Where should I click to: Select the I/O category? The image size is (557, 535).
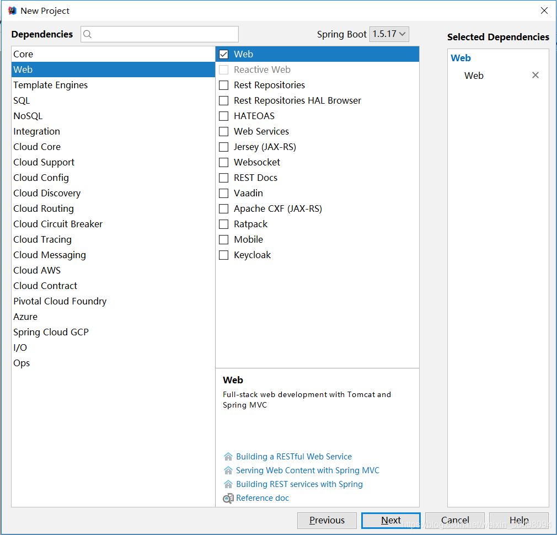113,348
